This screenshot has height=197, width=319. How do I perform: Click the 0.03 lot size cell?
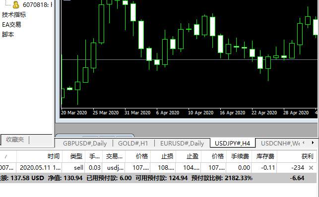95,168
